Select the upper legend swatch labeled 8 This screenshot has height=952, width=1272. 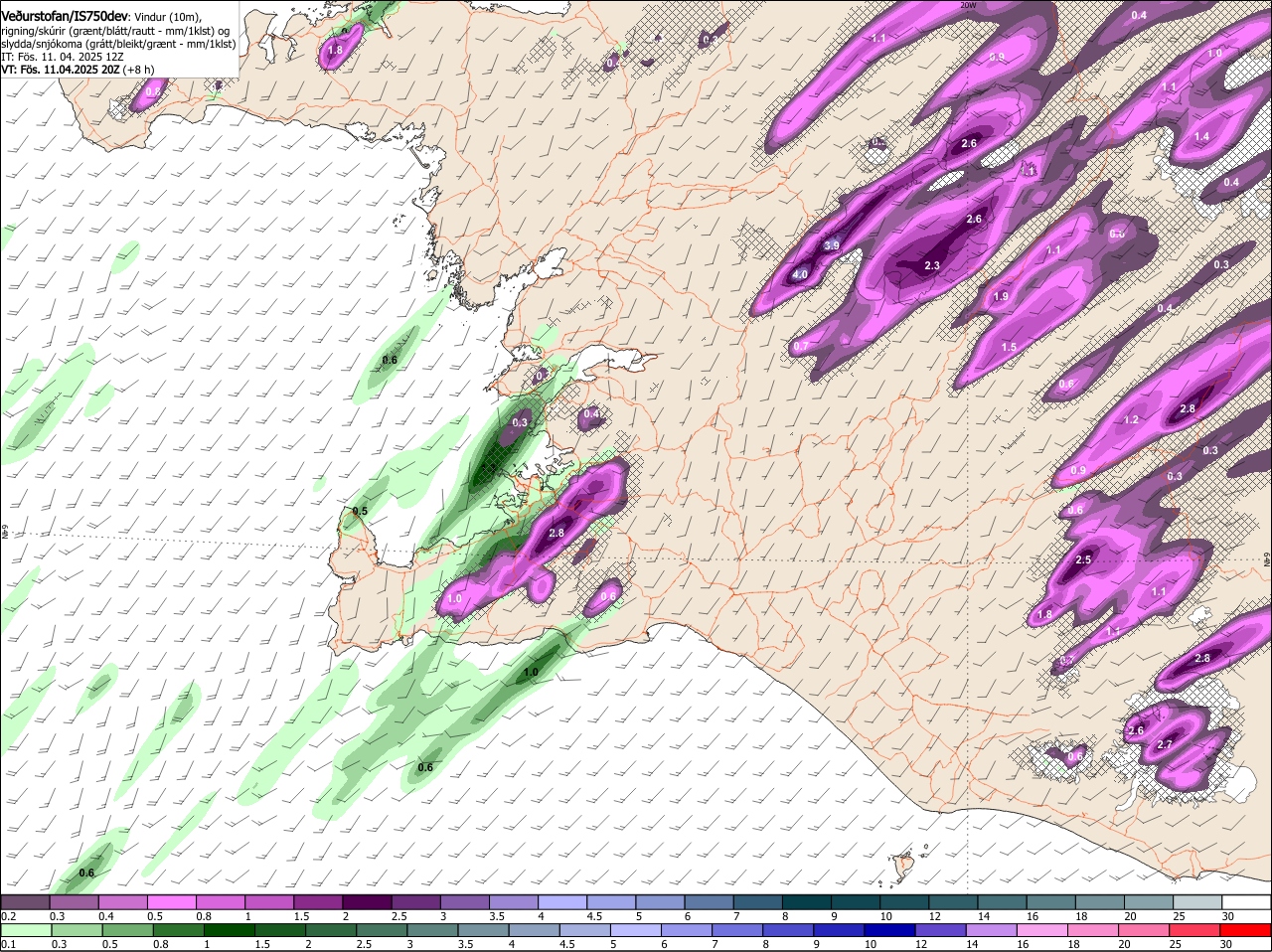pos(807,901)
